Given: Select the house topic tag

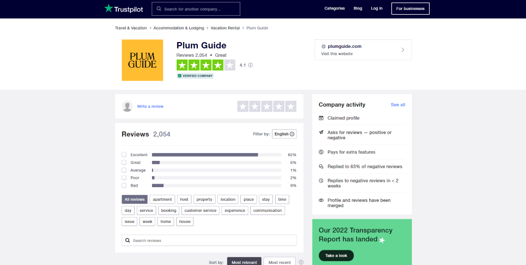Looking at the screenshot, I should pyautogui.click(x=185, y=222).
